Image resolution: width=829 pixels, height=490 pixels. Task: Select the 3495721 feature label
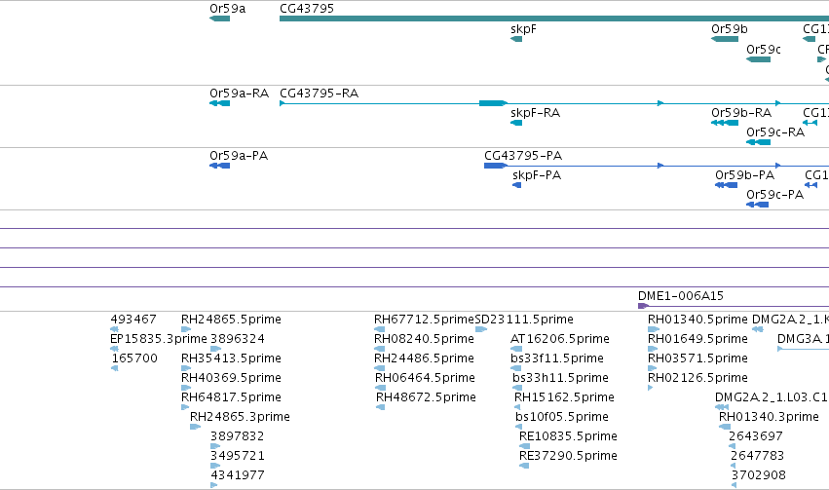[238, 456]
